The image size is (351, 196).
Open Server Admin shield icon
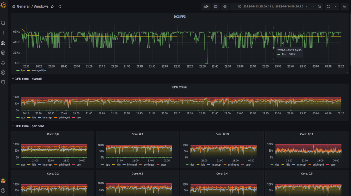click(3, 82)
